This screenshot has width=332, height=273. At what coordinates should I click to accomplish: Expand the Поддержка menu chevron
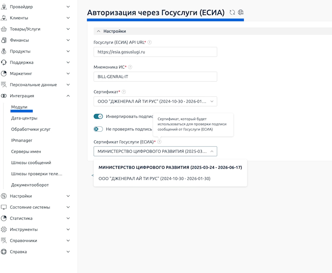coord(68,62)
